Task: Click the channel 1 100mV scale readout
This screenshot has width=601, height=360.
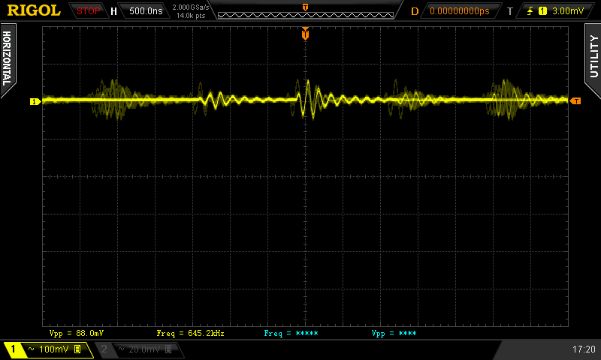Action: click(x=53, y=349)
